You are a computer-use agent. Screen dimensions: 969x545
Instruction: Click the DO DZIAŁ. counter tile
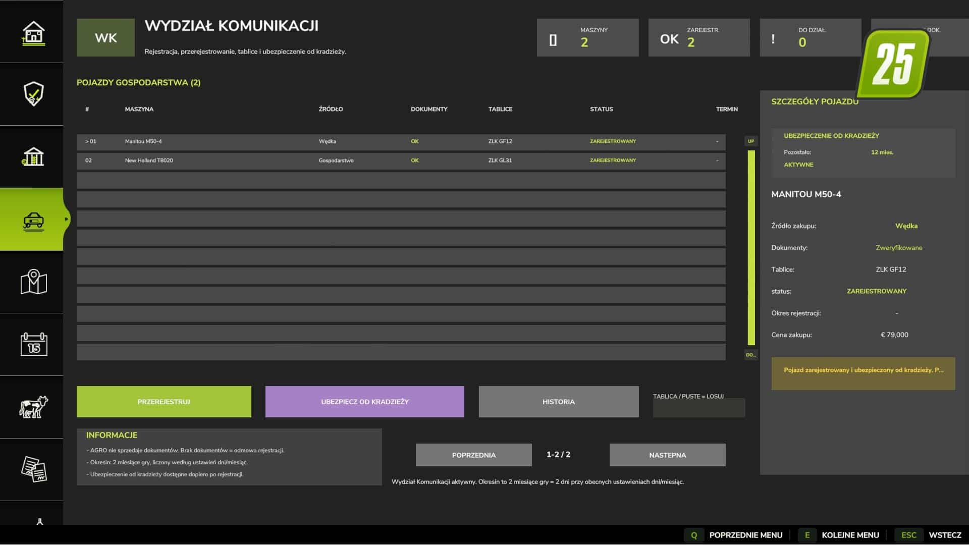[811, 38]
